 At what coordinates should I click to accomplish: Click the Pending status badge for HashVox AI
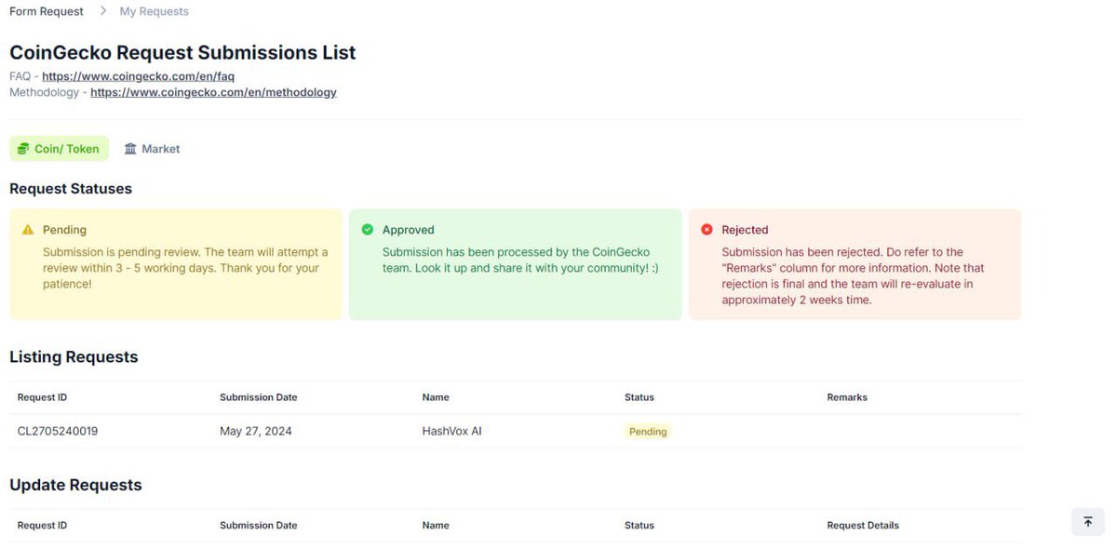pyautogui.click(x=648, y=432)
